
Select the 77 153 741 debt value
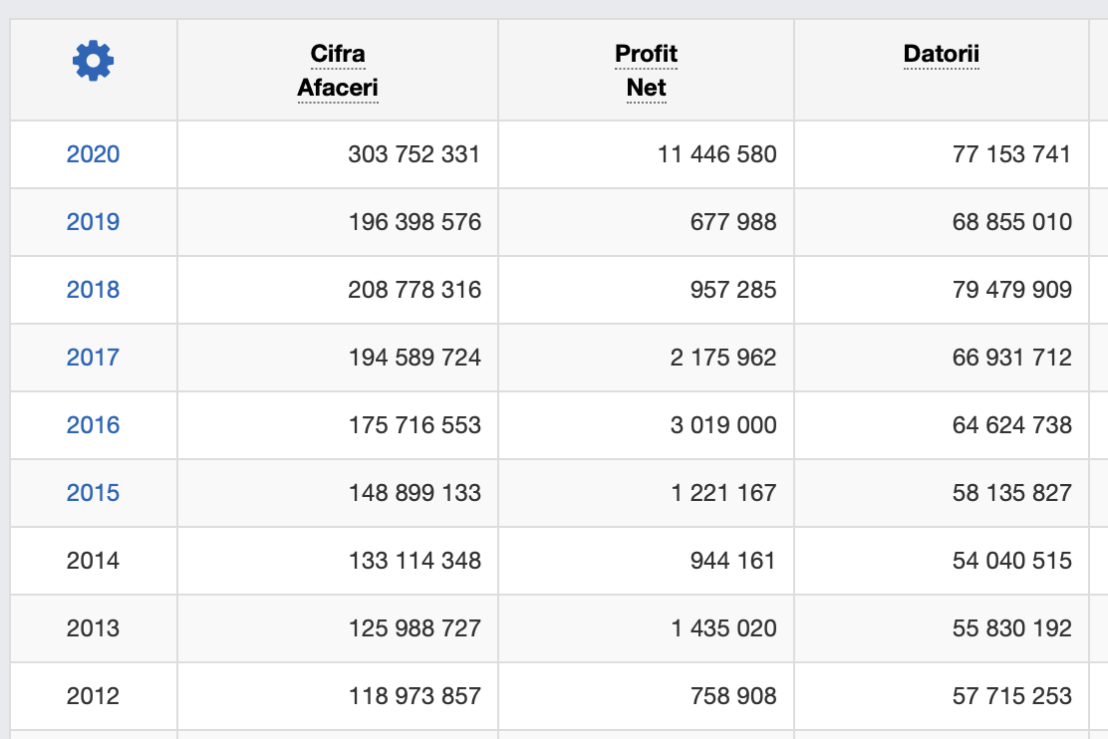(x=1011, y=154)
